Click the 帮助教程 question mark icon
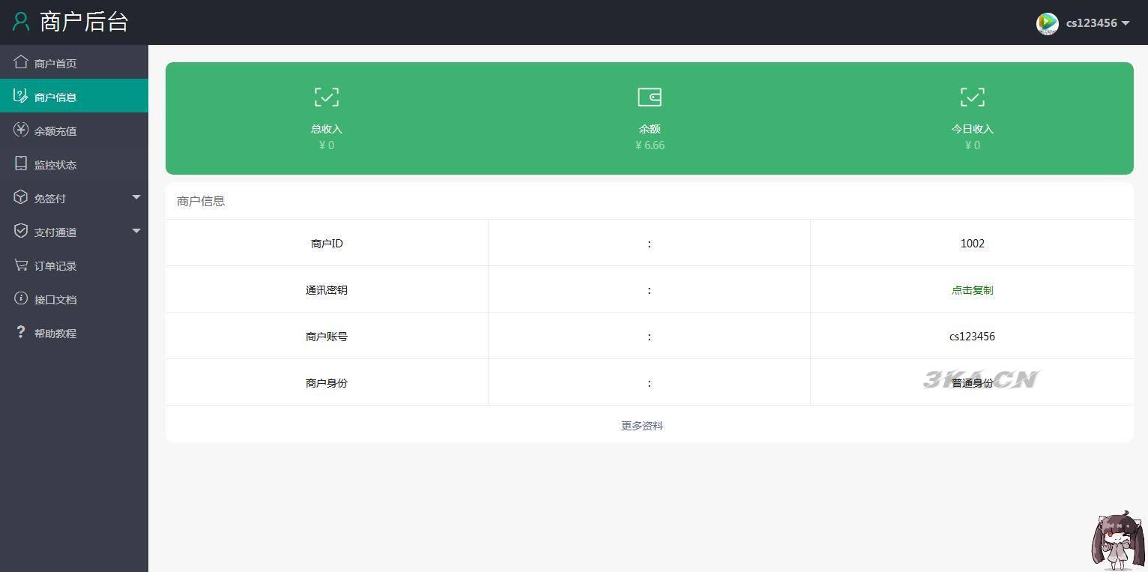Image resolution: width=1148 pixels, height=572 pixels. pos(21,332)
